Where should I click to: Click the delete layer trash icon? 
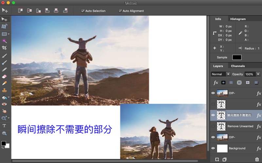(x=257, y=159)
